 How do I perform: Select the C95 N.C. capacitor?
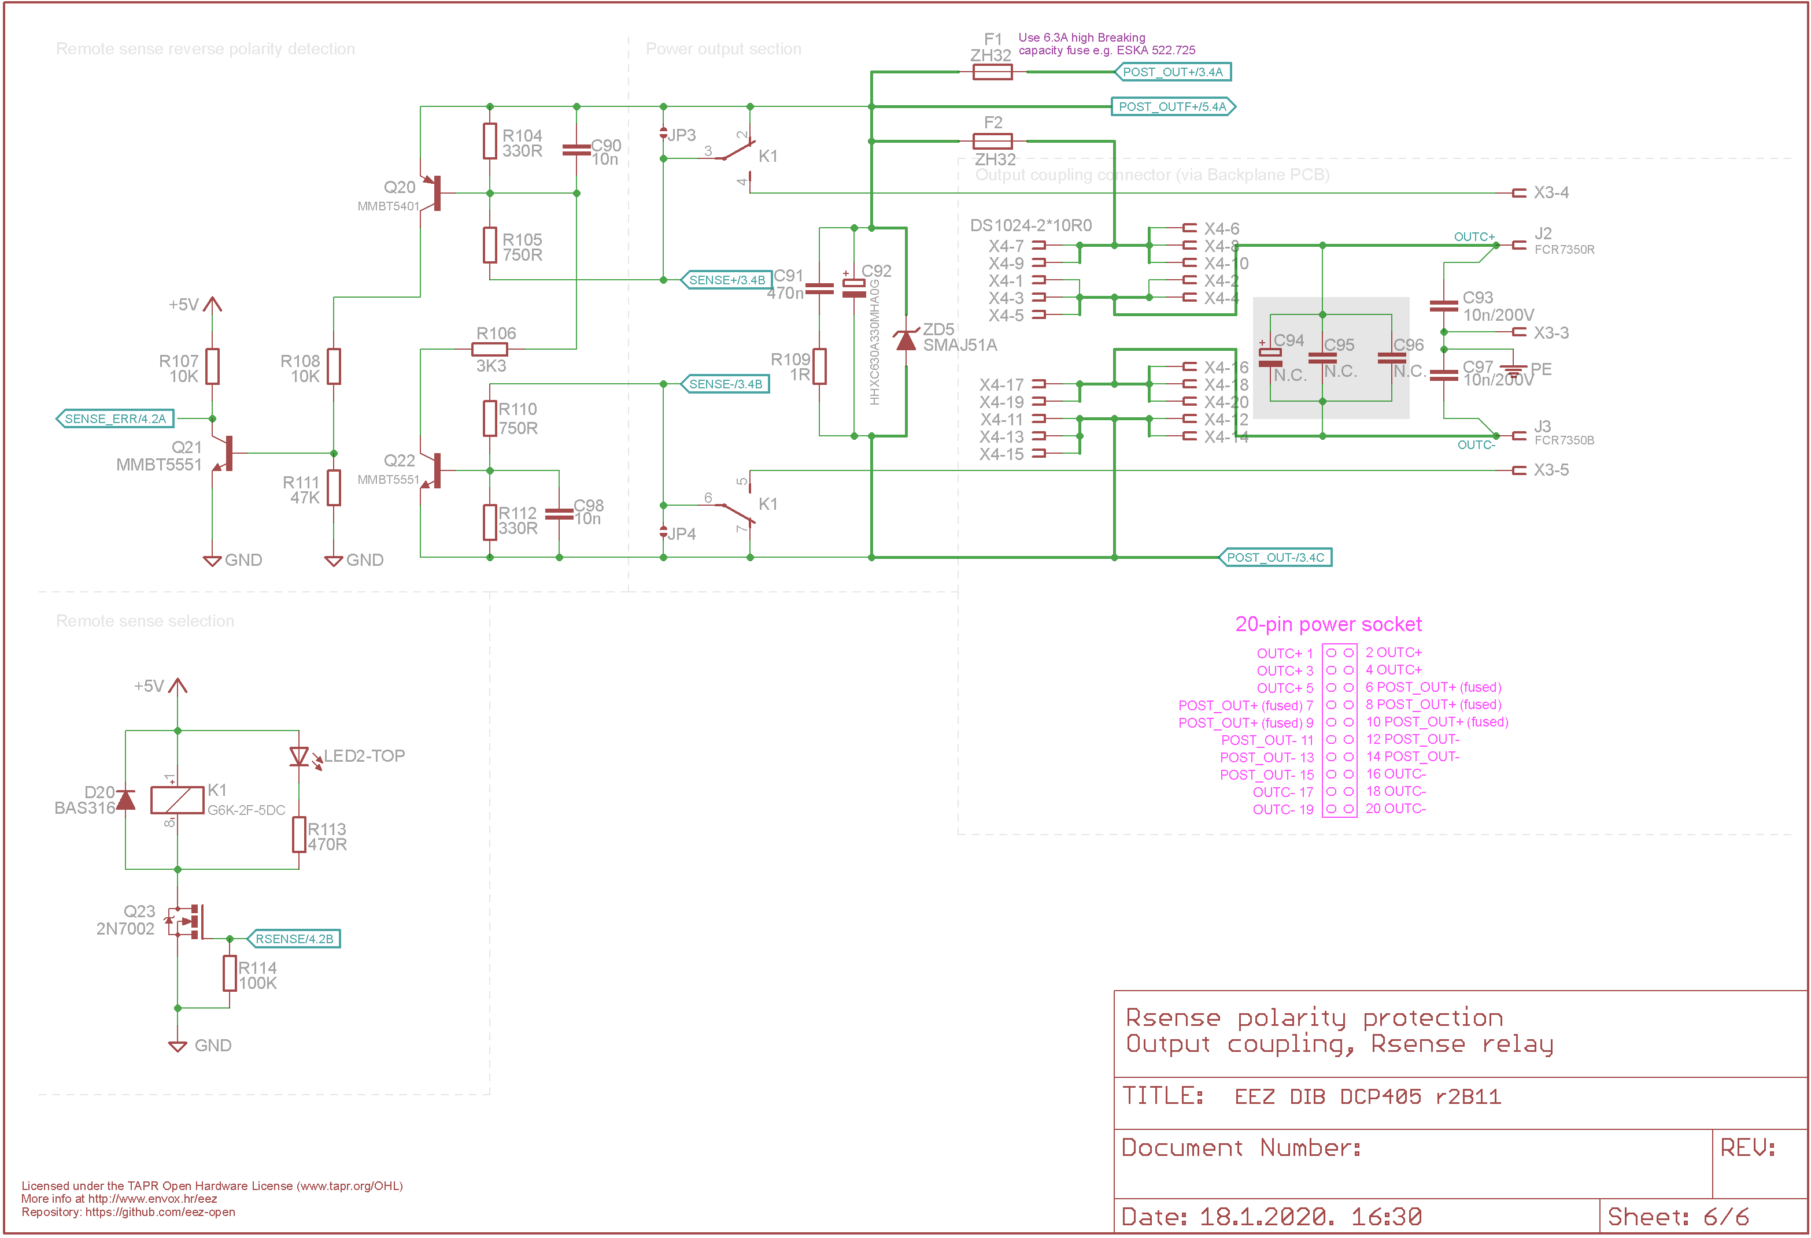pos(1322,358)
